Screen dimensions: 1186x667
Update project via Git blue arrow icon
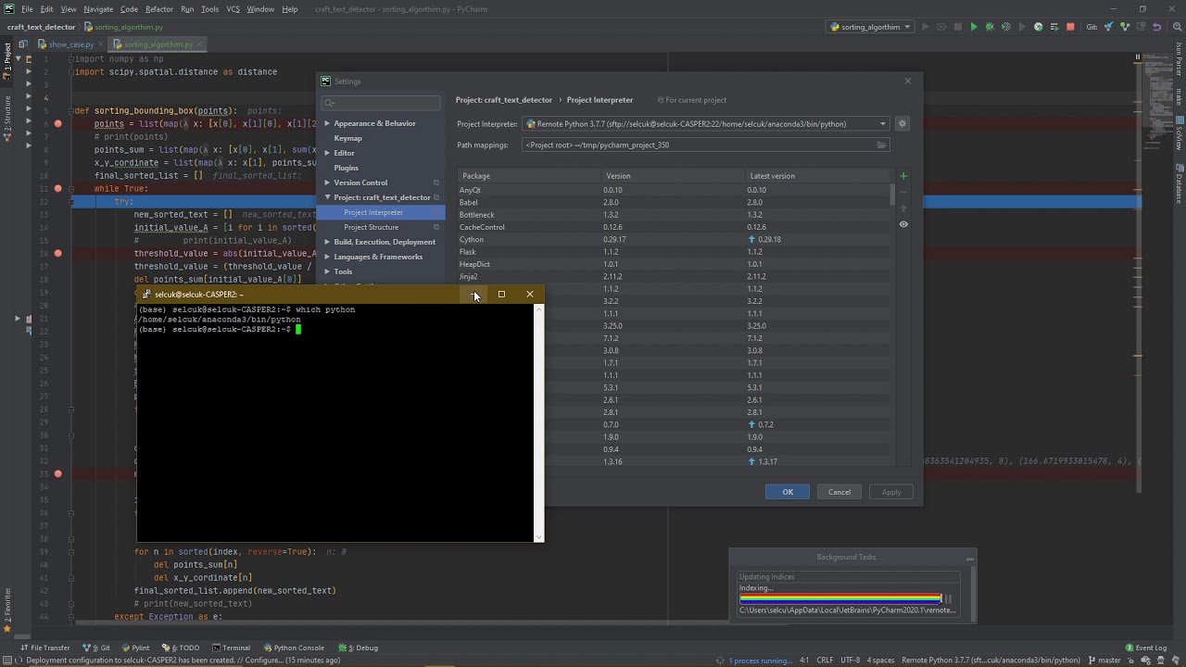click(x=1109, y=27)
